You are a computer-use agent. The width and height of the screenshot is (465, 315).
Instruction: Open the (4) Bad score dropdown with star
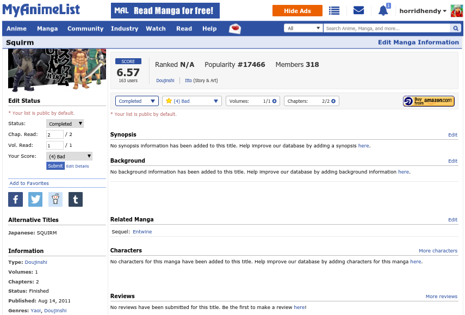(191, 101)
